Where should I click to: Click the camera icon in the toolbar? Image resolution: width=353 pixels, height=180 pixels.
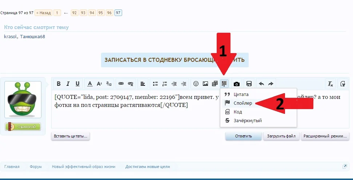(237, 84)
